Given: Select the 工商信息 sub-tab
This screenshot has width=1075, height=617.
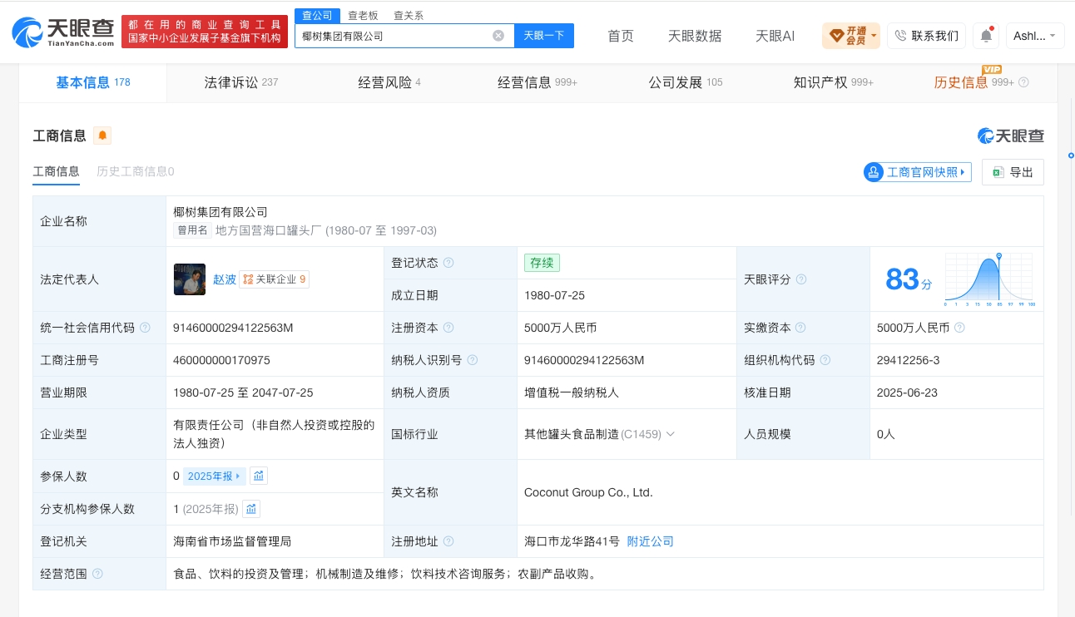Looking at the screenshot, I should [57, 171].
